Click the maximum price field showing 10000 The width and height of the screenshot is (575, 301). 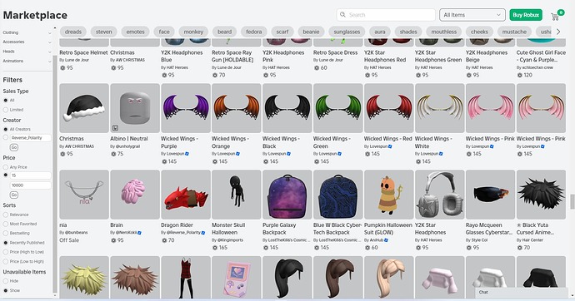pos(31,185)
